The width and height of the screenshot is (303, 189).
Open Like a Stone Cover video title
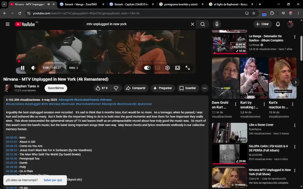click(261, 125)
